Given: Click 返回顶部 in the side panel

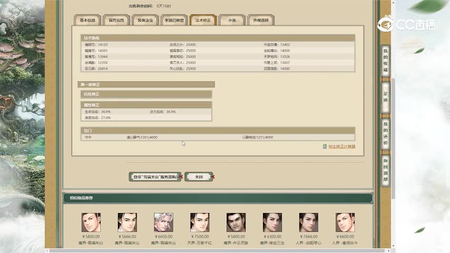Looking at the screenshot, I should click(x=385, y=170).
